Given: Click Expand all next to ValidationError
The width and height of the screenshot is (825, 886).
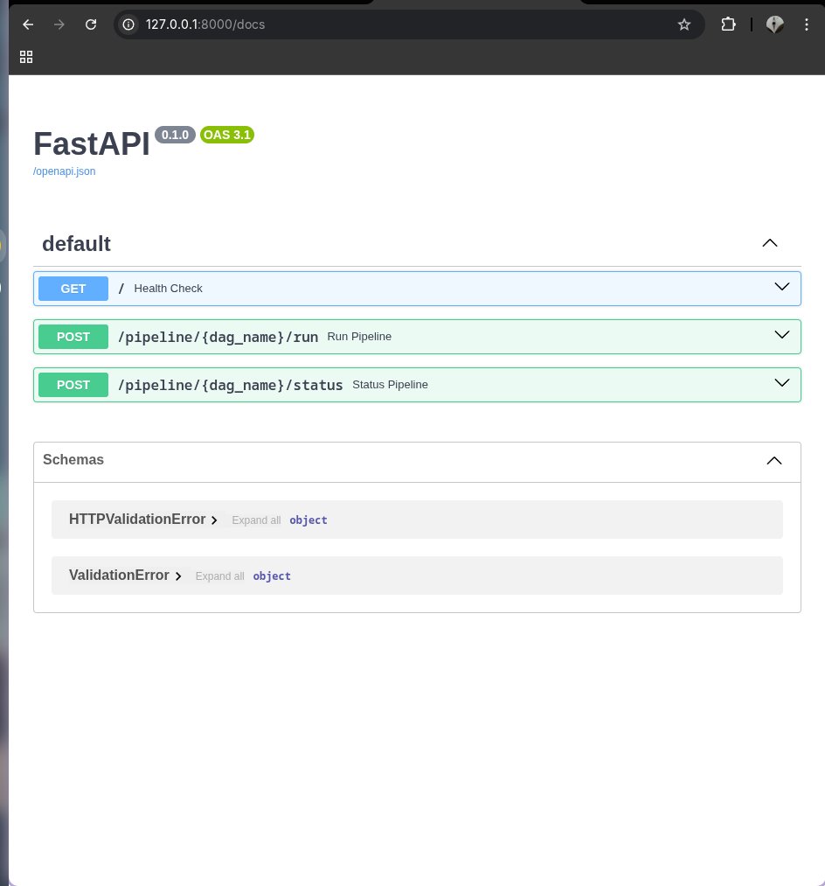Looking at the screenshot, I should [x=219, y=576].
